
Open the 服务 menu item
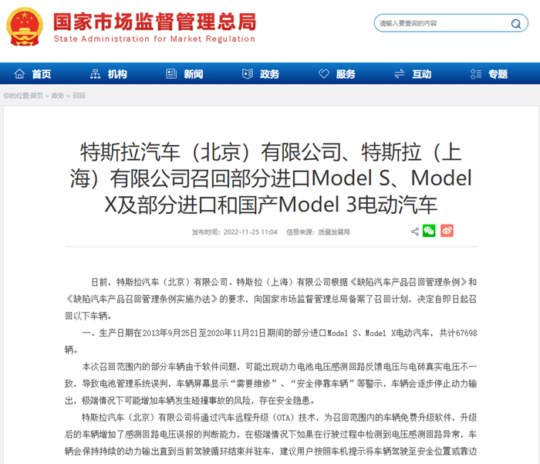point(346,74)
